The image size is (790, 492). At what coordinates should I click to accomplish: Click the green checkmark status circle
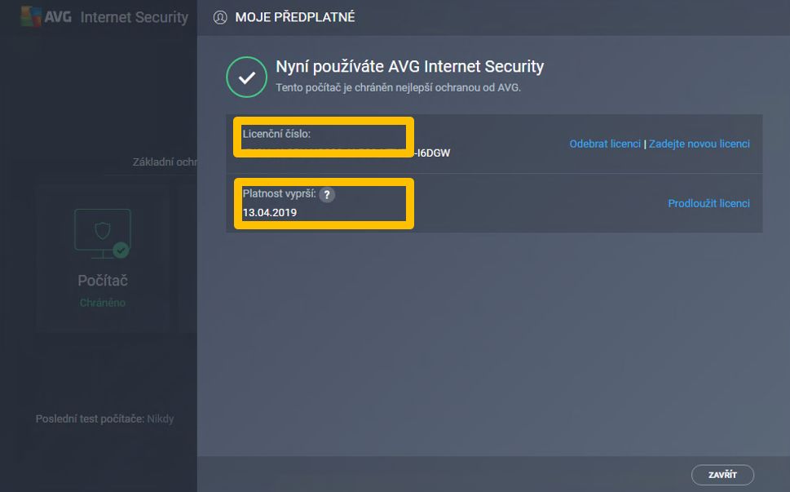point(246,78)
